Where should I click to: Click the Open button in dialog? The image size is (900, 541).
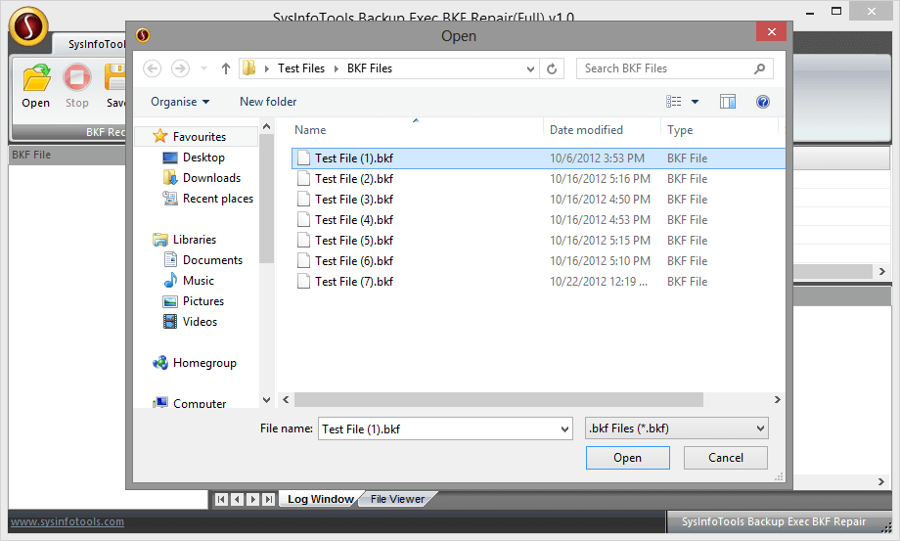627,458
